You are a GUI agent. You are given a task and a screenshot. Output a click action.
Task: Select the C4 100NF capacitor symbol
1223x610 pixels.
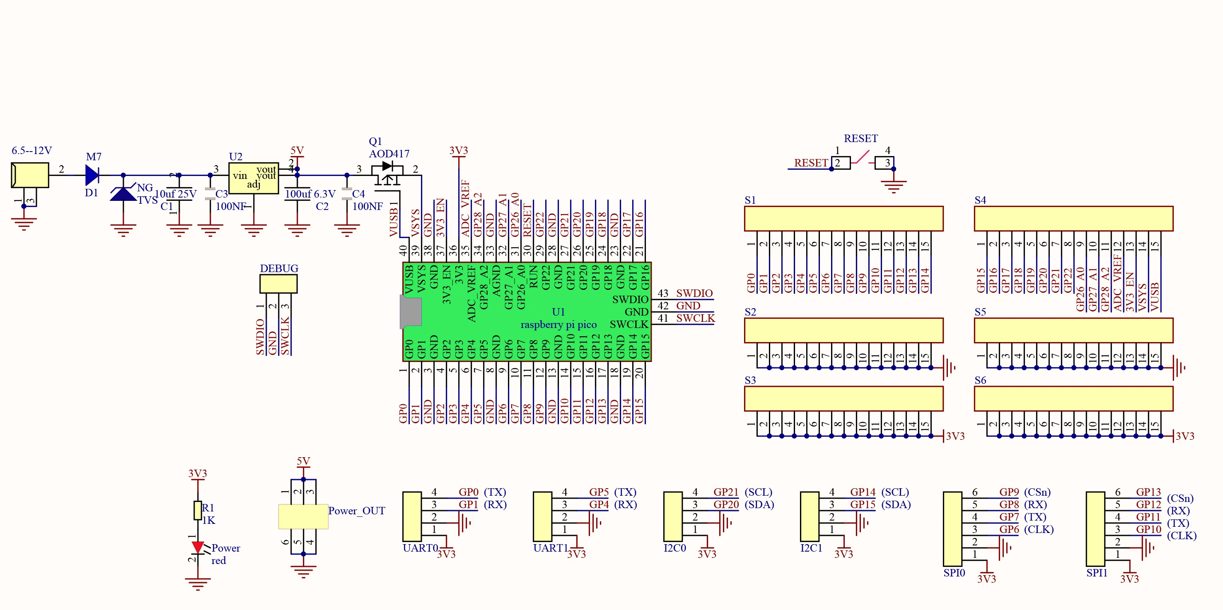347,194
